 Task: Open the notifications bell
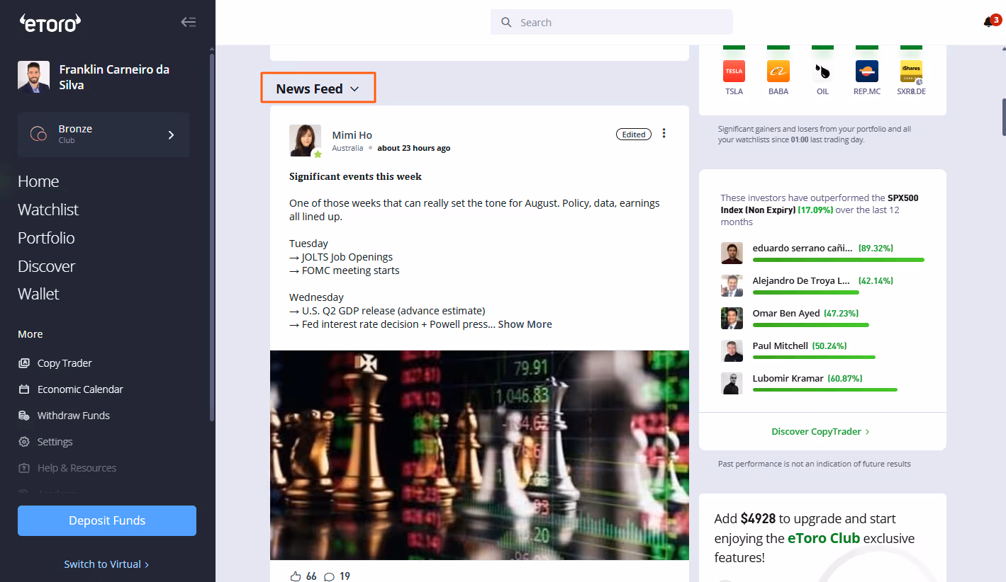click(x=988, y=23)
